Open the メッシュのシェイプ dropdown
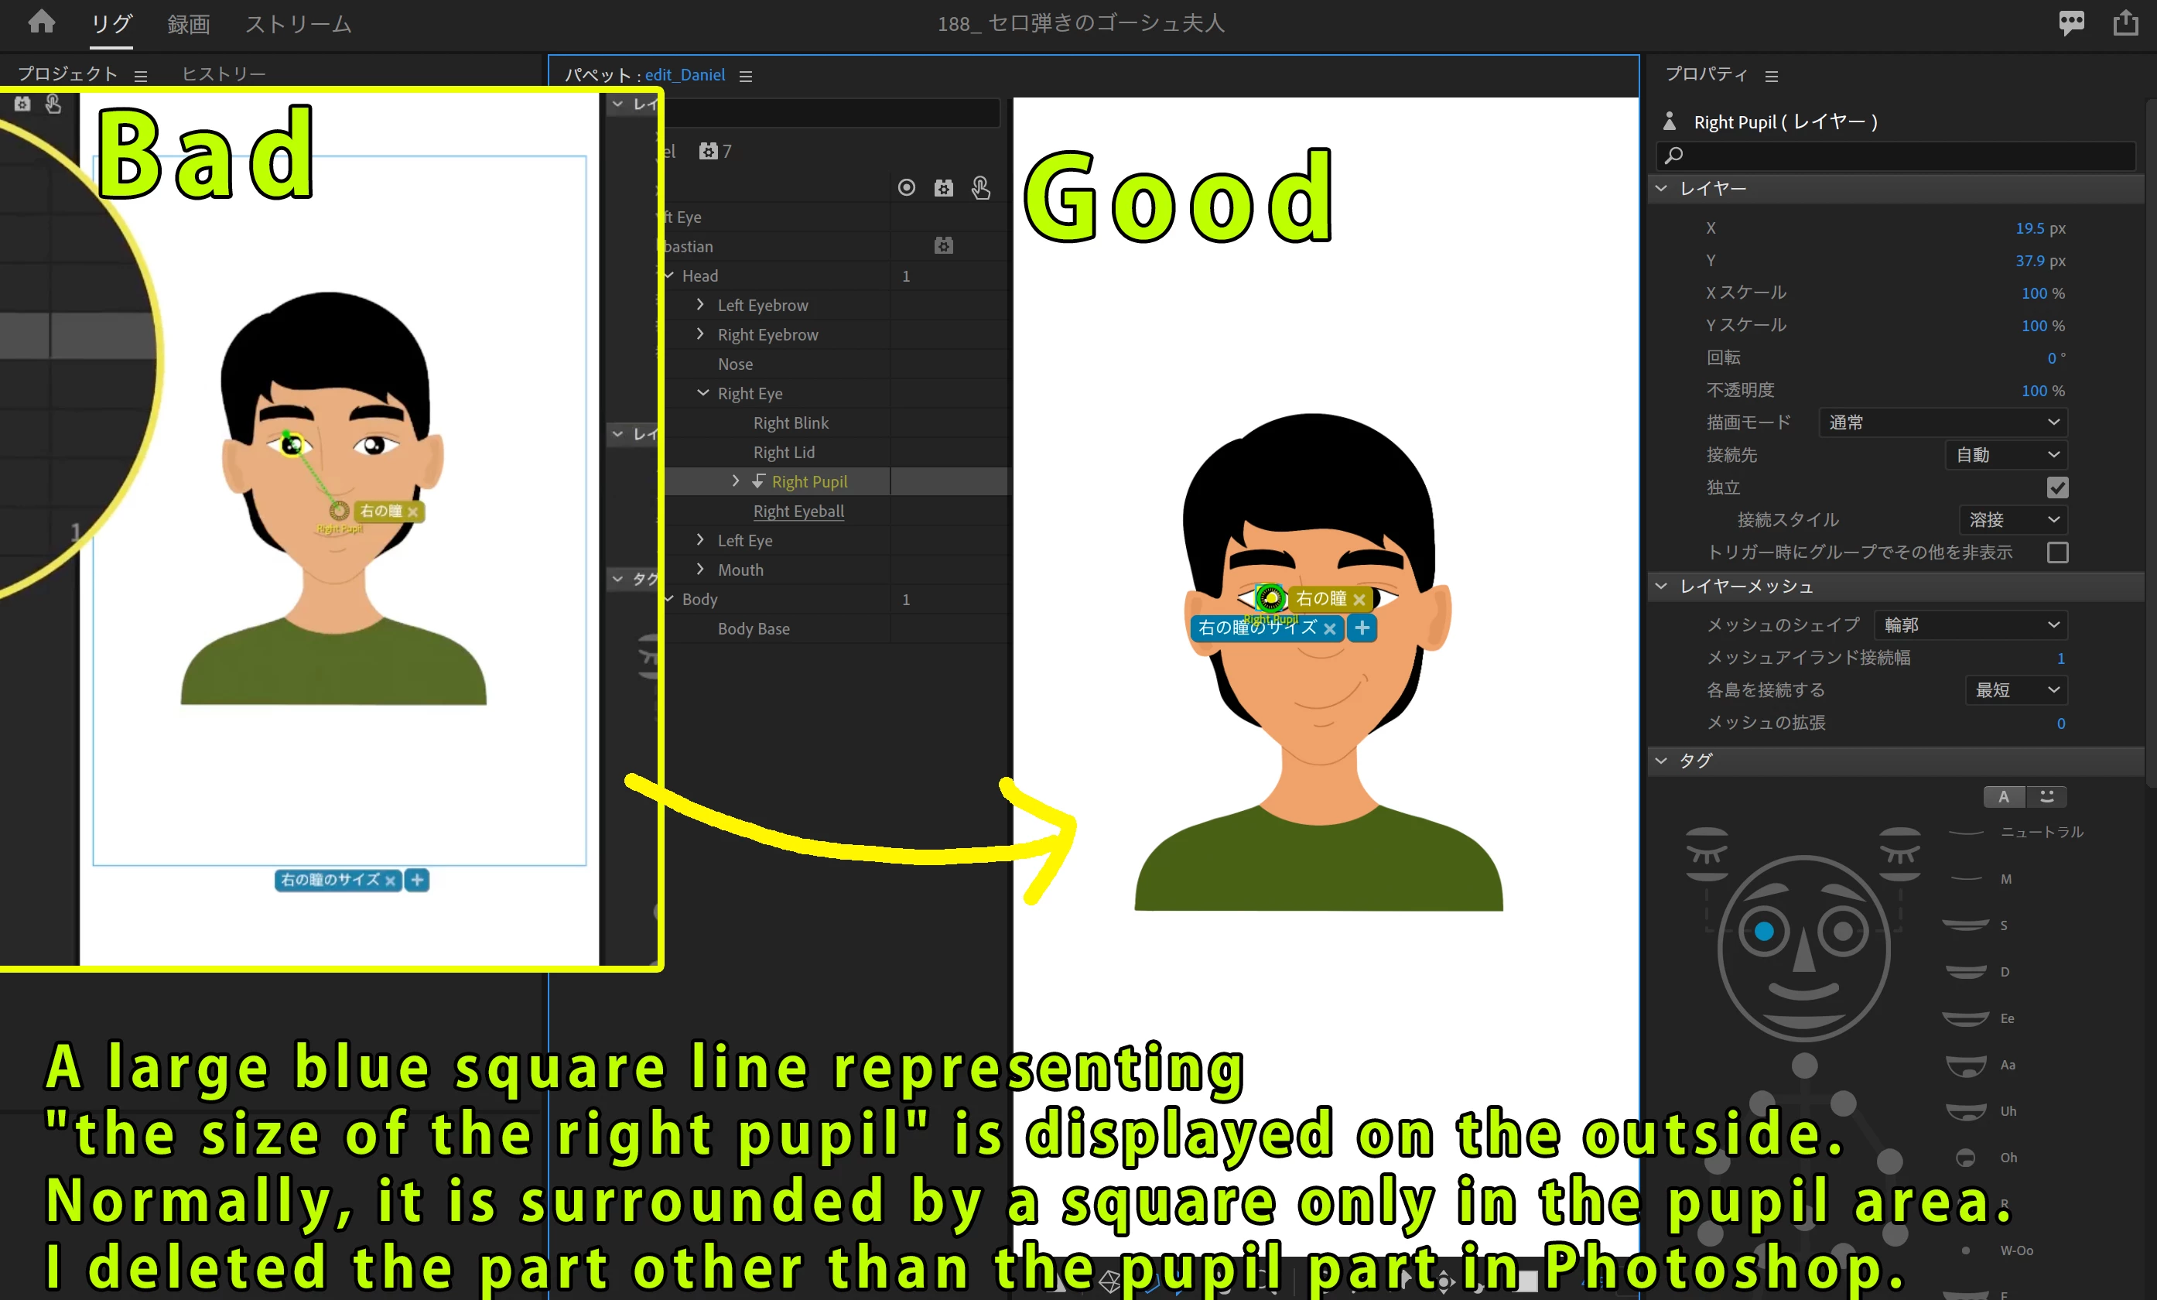2157x1300 pixels. 1970,625
